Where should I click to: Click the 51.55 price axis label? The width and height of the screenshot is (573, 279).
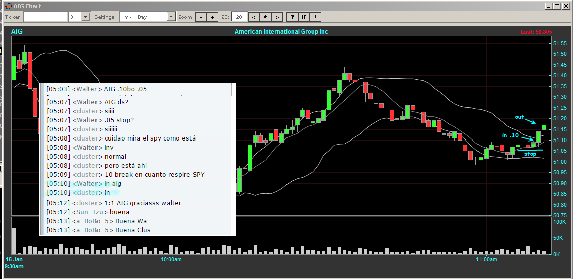point(560,43)
